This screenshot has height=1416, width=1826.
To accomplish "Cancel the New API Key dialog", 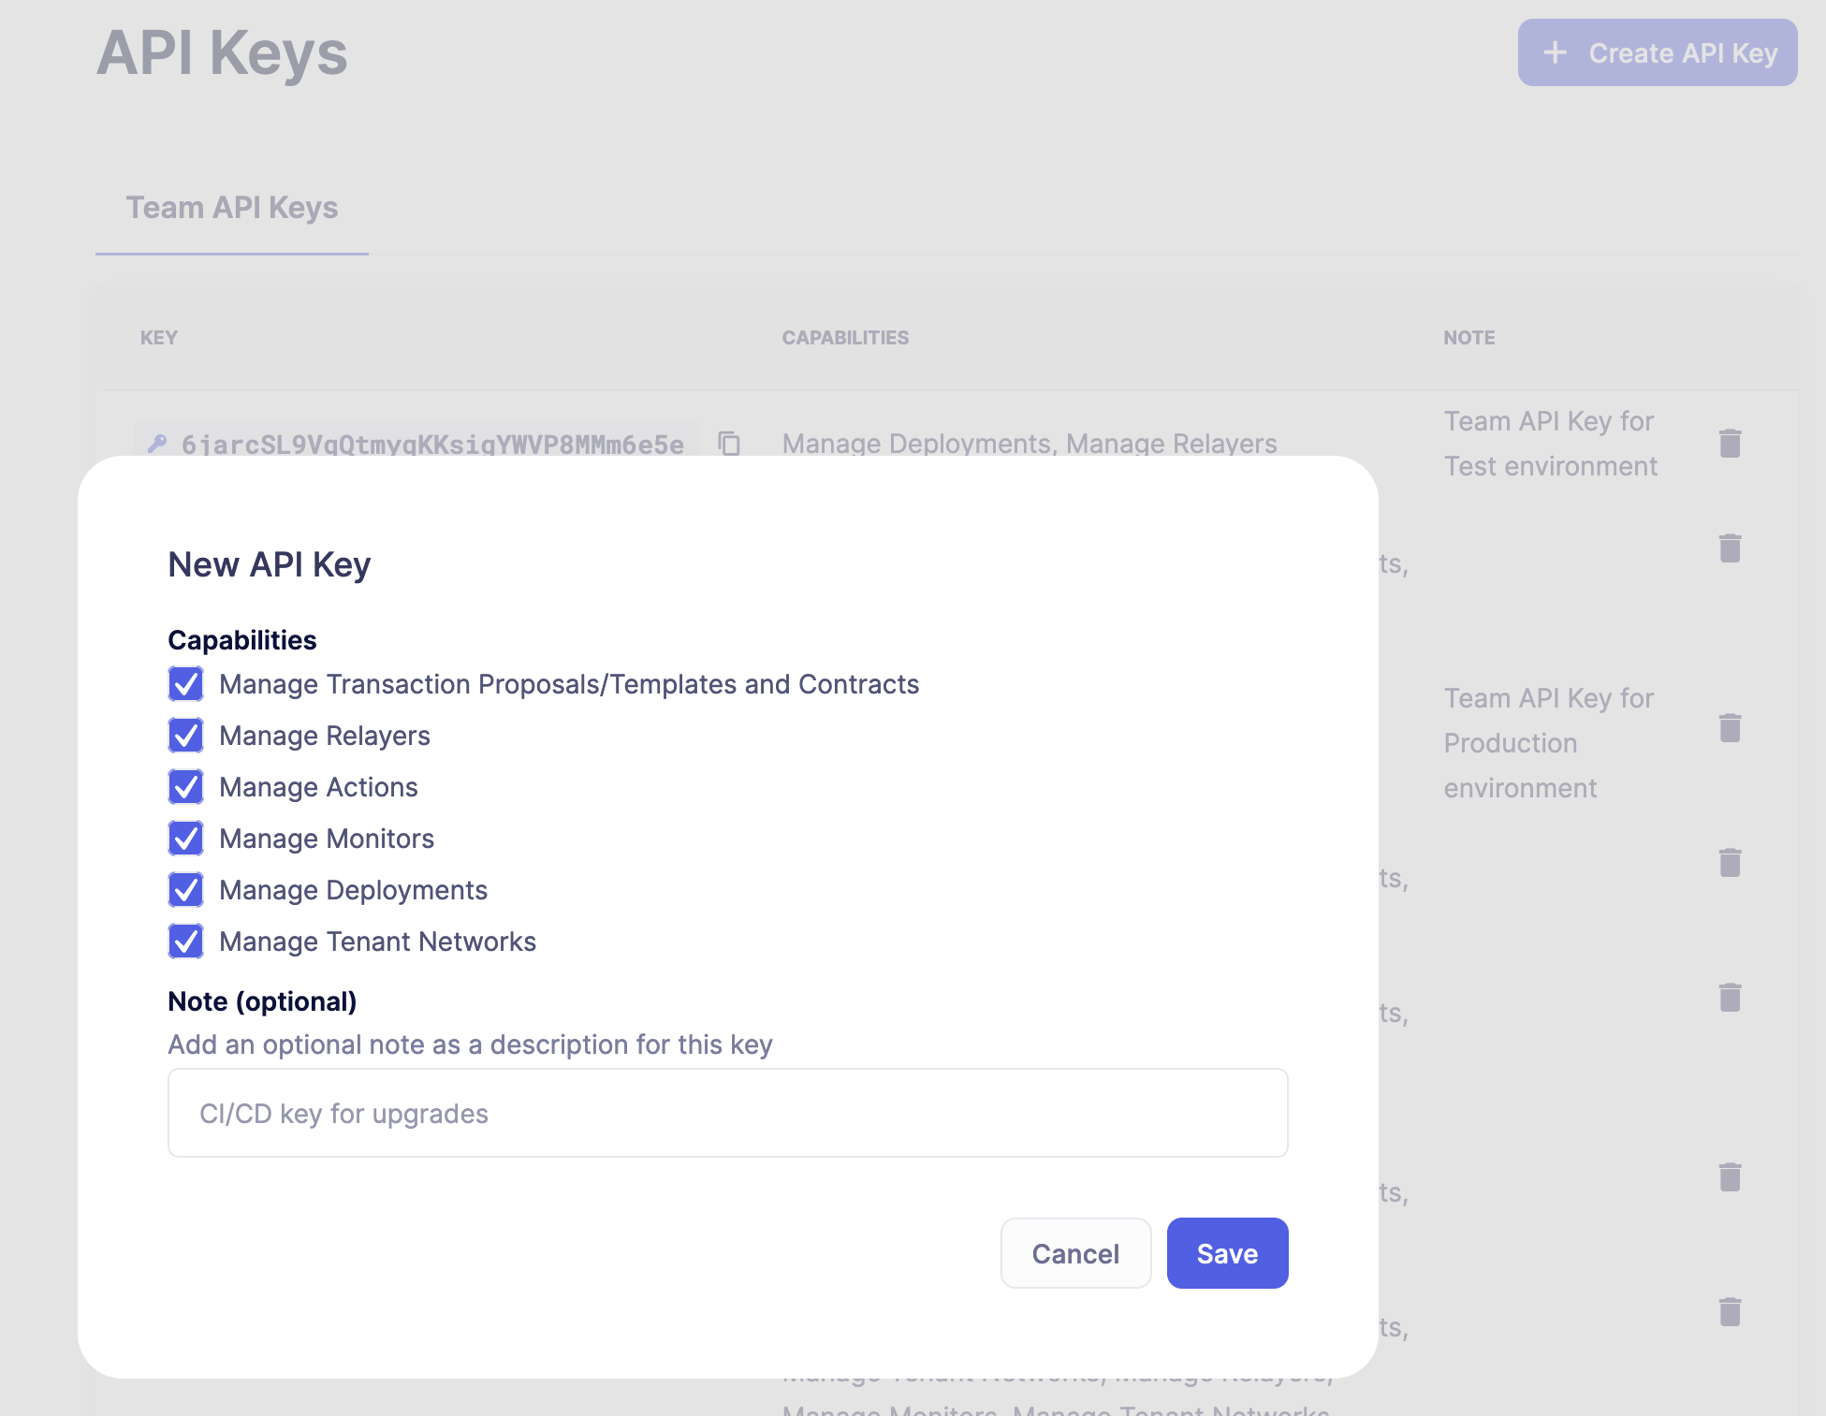I will click(1075, 1253).
